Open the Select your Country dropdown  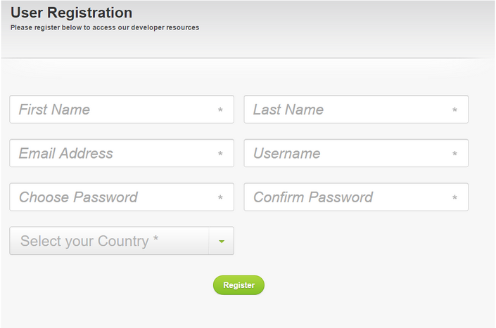(x=122, y=240)
